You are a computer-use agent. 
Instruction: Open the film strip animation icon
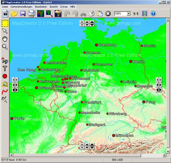(144, 14)
